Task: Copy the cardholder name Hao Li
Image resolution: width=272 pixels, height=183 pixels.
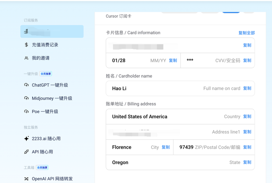Action: [247, 88]
